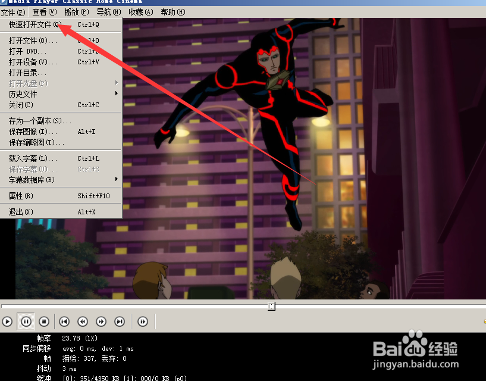Open the 查看(V) menu
486x381 pixels.
45,12
